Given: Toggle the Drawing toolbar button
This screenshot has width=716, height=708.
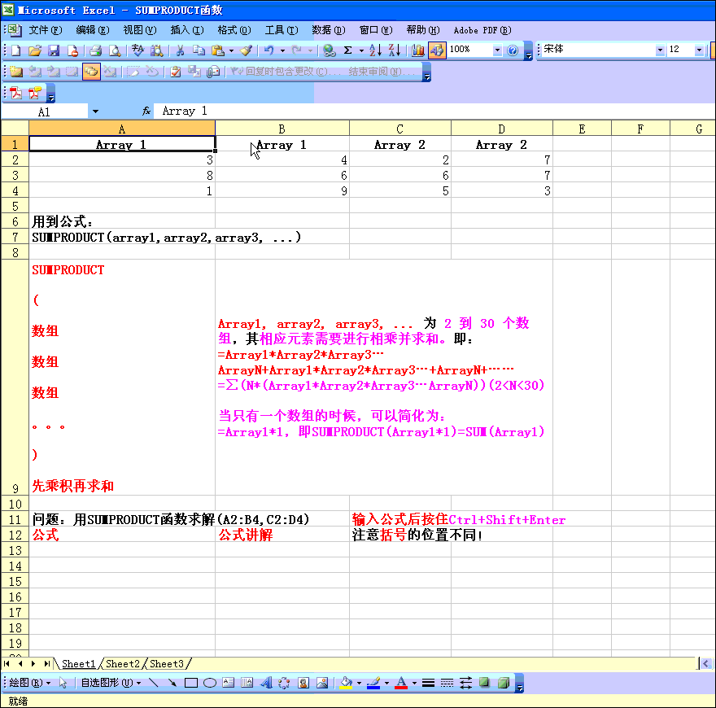Looking at the screenshot, I should 438,50.
